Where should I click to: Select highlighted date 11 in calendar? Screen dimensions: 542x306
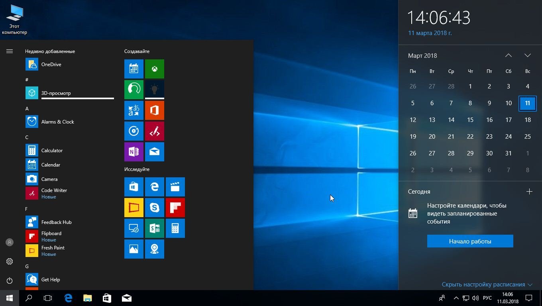528,103
